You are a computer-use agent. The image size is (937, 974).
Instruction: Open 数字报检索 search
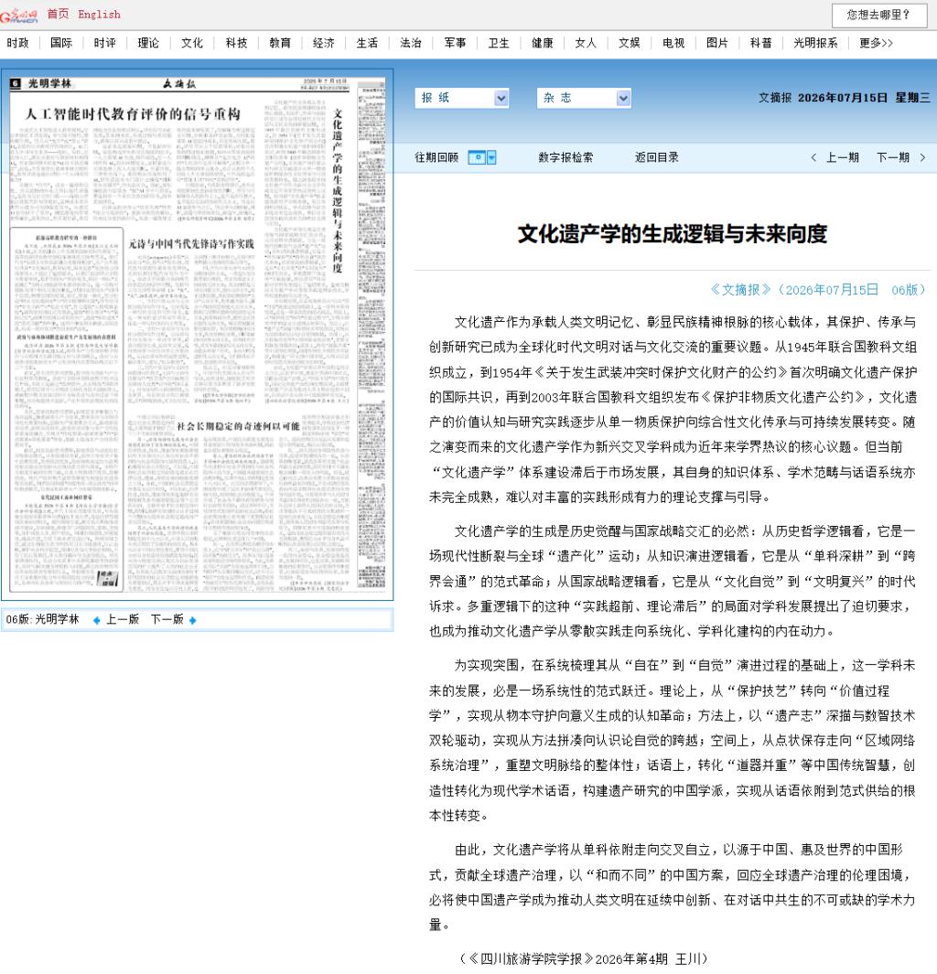tap(565, 158)
